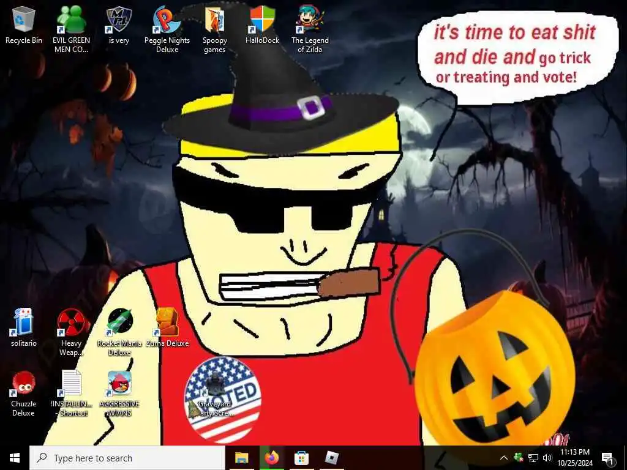Image resolution: width=627 pixels, height=470 pixels.
Task: Launch EVIL GREEN MEN CO... shortcut
Action: (71, 29)
